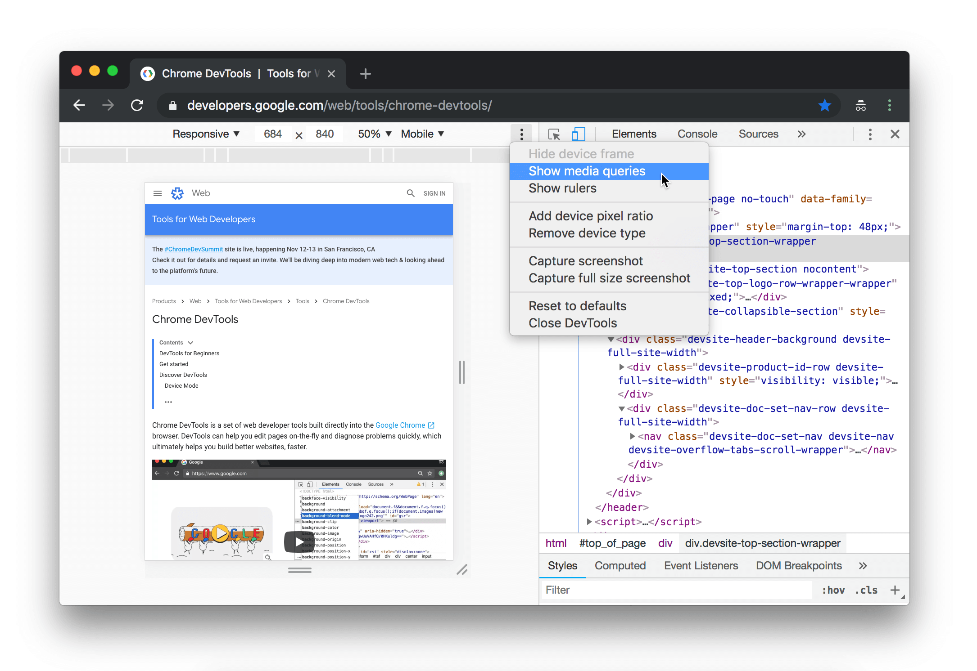Expand the nav devsite-doc-set-nav node

pyautogui.click(x=633, y=436)
